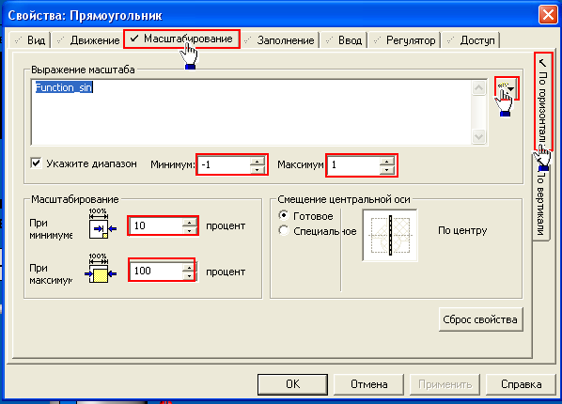Click the expression box scroll down arrow
562x404 pixels.
click(479, 136)
